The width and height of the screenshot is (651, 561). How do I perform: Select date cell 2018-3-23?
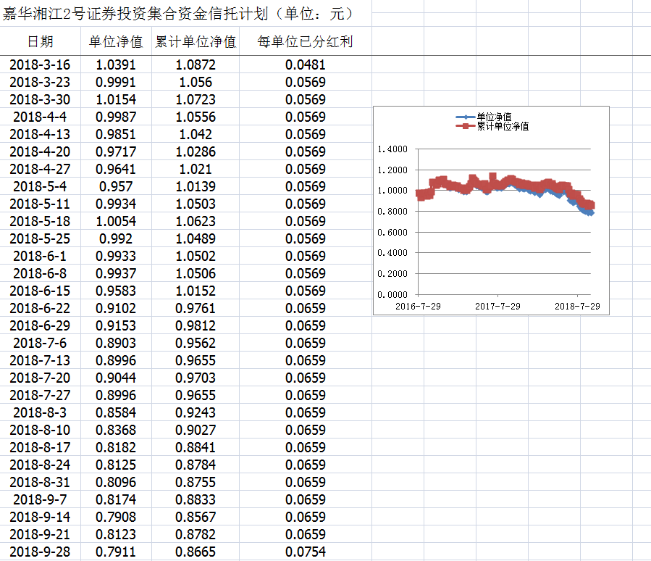40,83
